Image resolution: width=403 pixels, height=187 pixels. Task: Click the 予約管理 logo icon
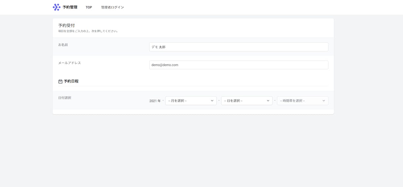coord(56,7)
